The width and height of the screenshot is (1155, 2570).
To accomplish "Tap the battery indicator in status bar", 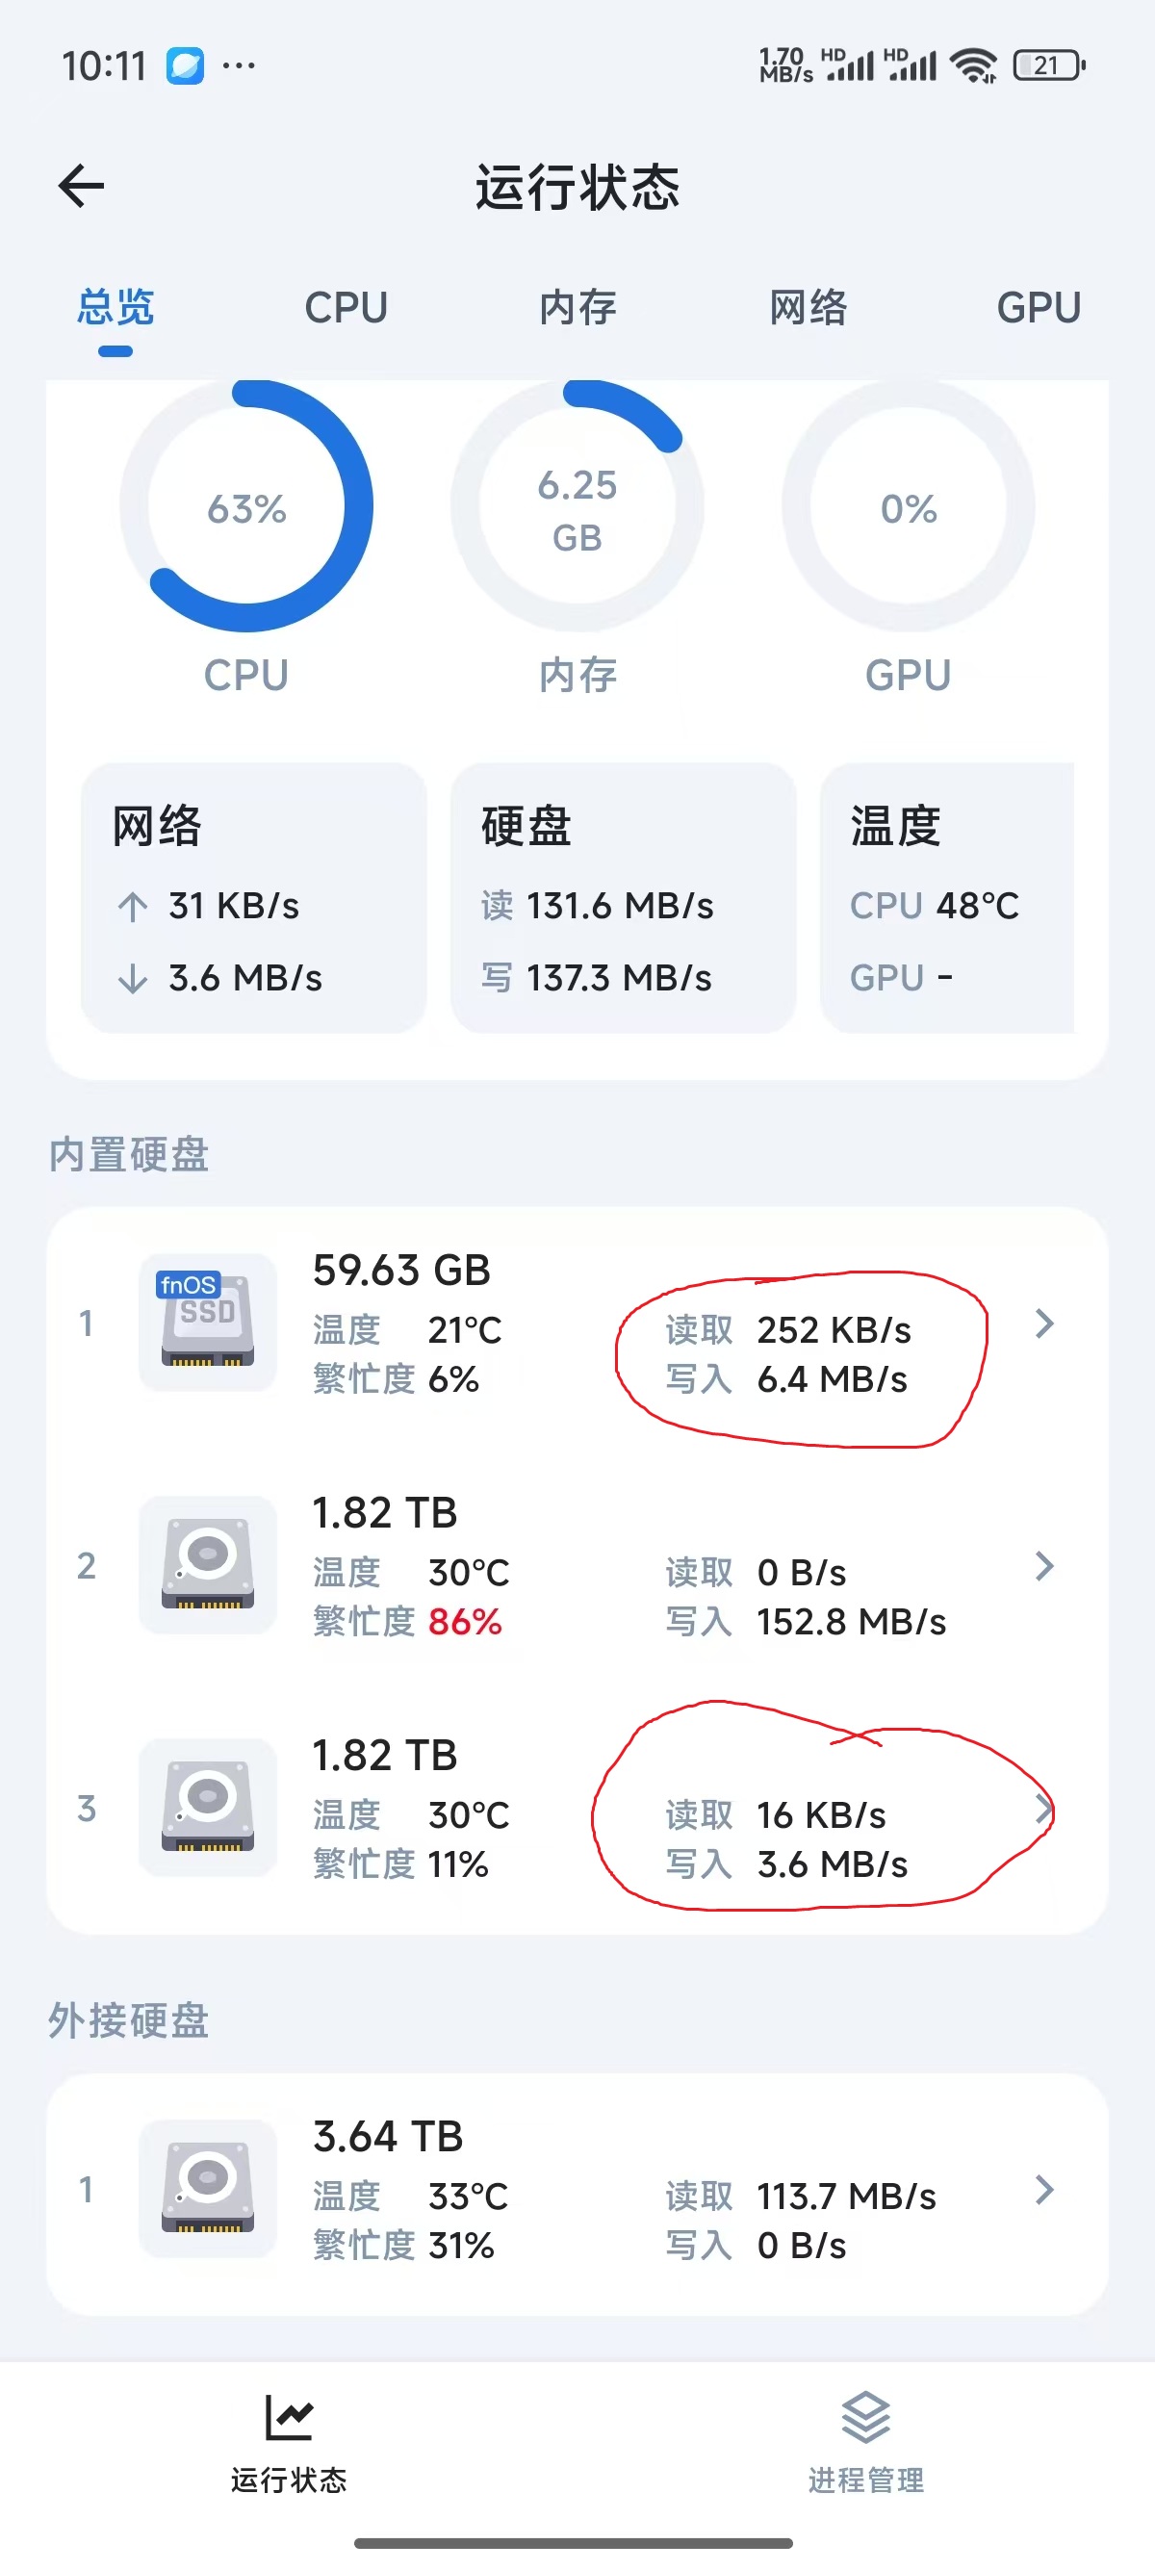I will (x=1049, y=65).
